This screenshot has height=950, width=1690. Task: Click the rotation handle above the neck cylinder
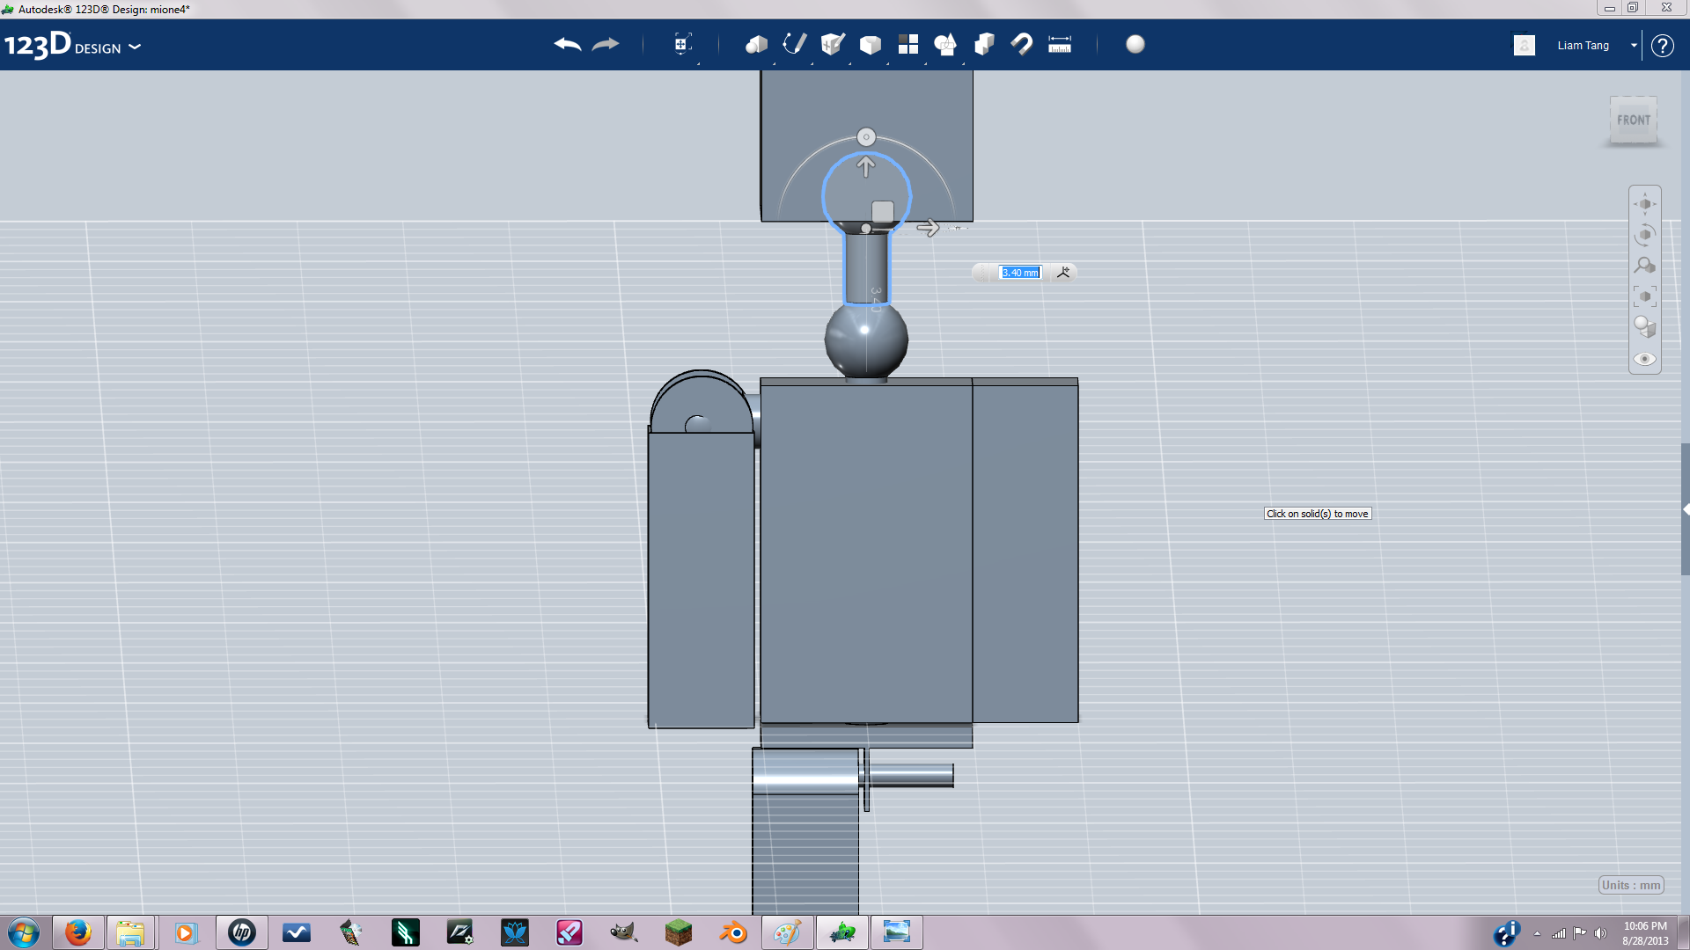pos(866,137)
